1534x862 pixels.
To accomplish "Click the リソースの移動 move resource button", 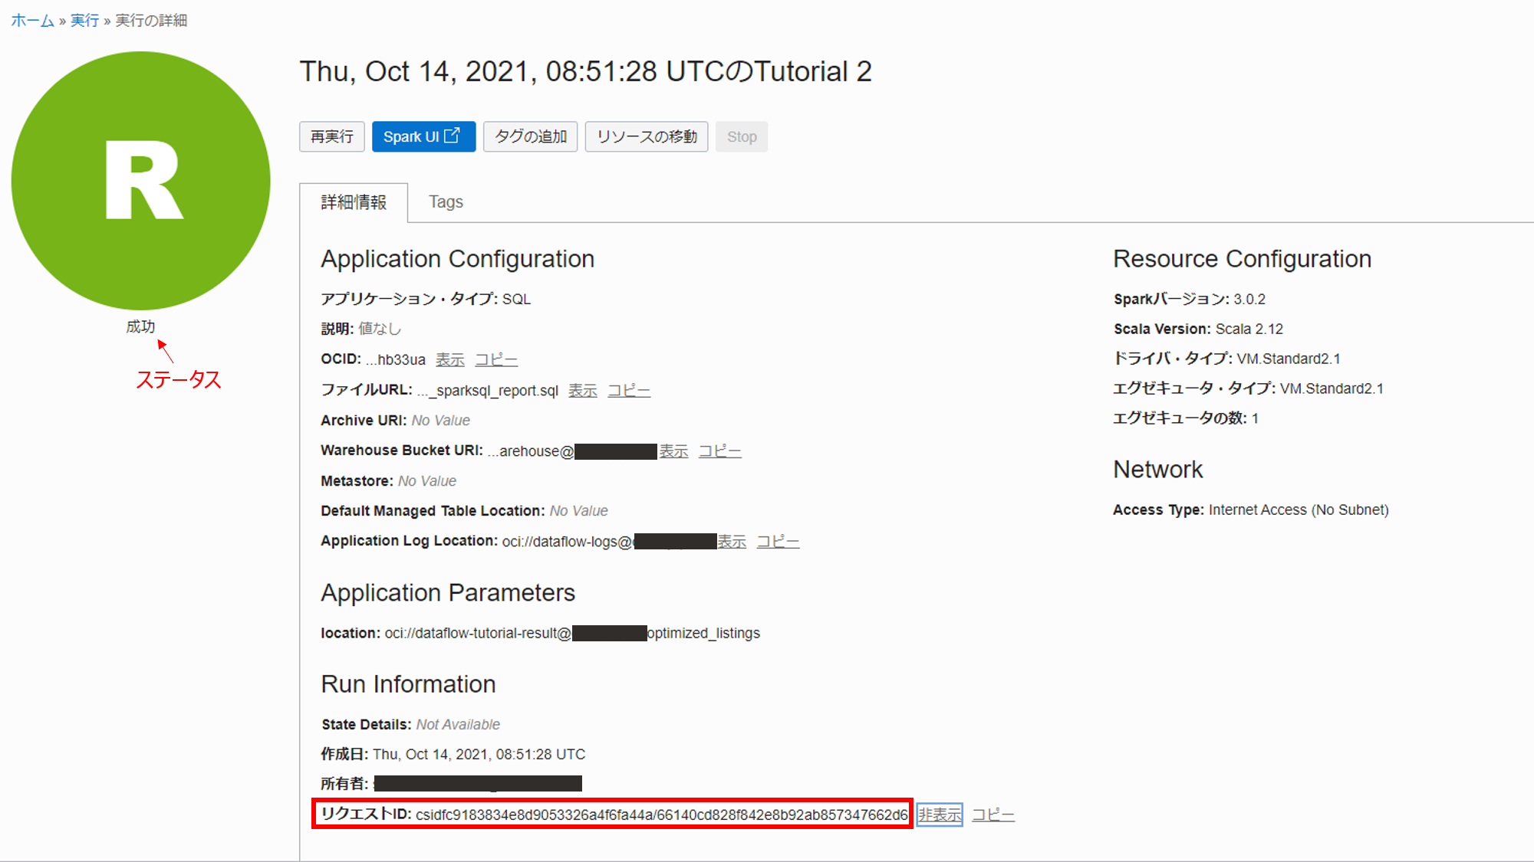I will point(646,136).
